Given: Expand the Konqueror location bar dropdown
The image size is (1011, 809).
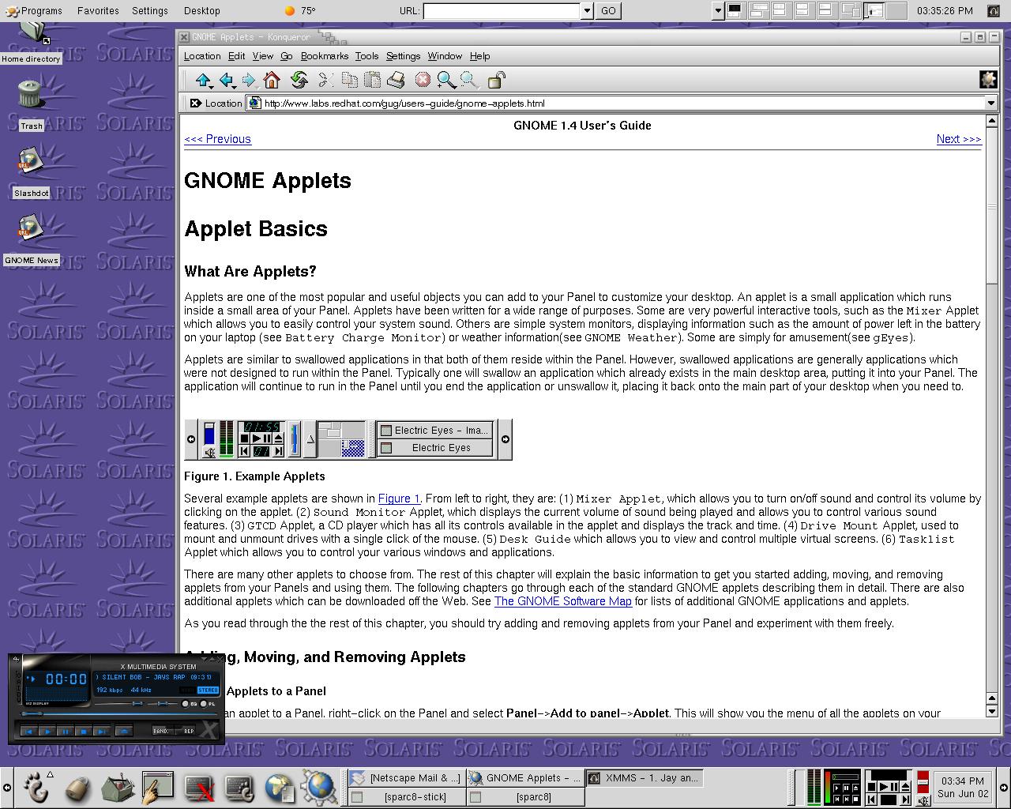Looking at the screenshot, I should (x=990, y=103).
